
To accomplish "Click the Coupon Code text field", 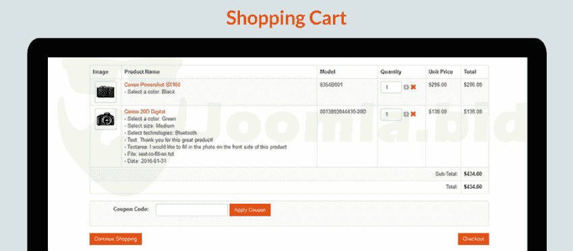I will tap(192, 210).
